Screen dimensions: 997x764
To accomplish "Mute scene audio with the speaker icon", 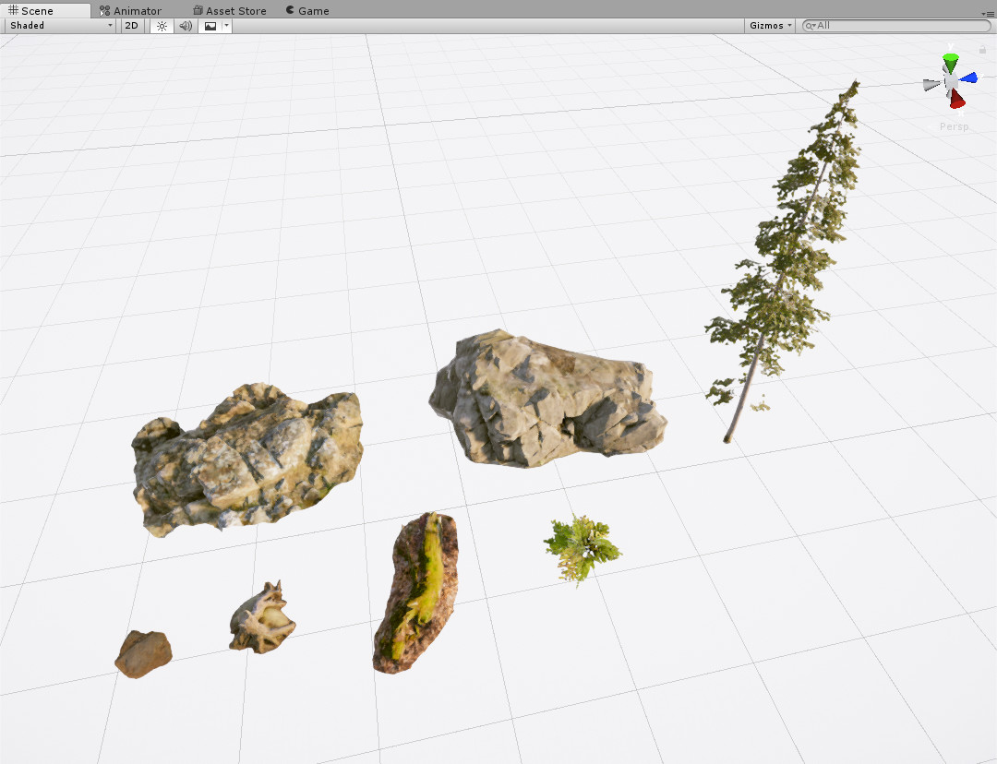I will [x=184, y=25].
